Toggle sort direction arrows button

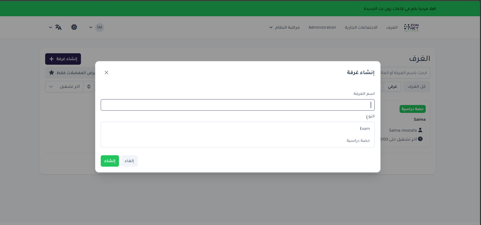coord(89,86)
